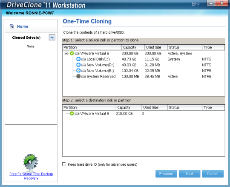The image size is (230, 187).
Task: Sort source list by Capacity column header
Action: [x=133, y=47]
